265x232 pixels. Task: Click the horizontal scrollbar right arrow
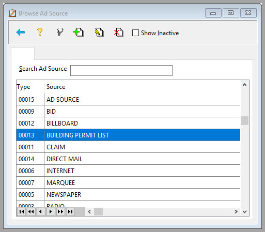pyautogui.click(x=236, y=212)
